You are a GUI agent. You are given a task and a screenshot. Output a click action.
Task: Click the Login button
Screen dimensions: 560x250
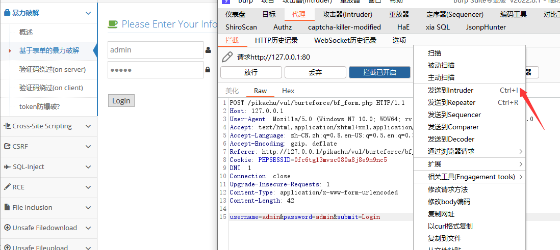tap(121, 101)
